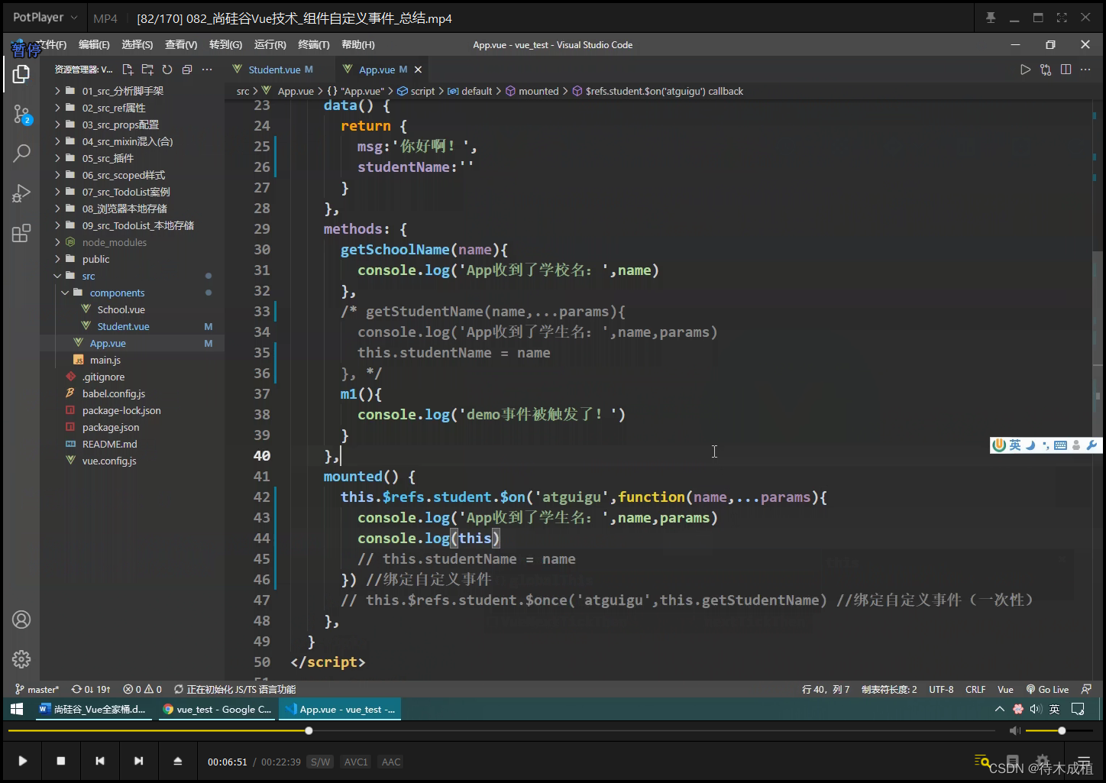Open the Extensions view

pyautogui.click(x=21, y=233)
